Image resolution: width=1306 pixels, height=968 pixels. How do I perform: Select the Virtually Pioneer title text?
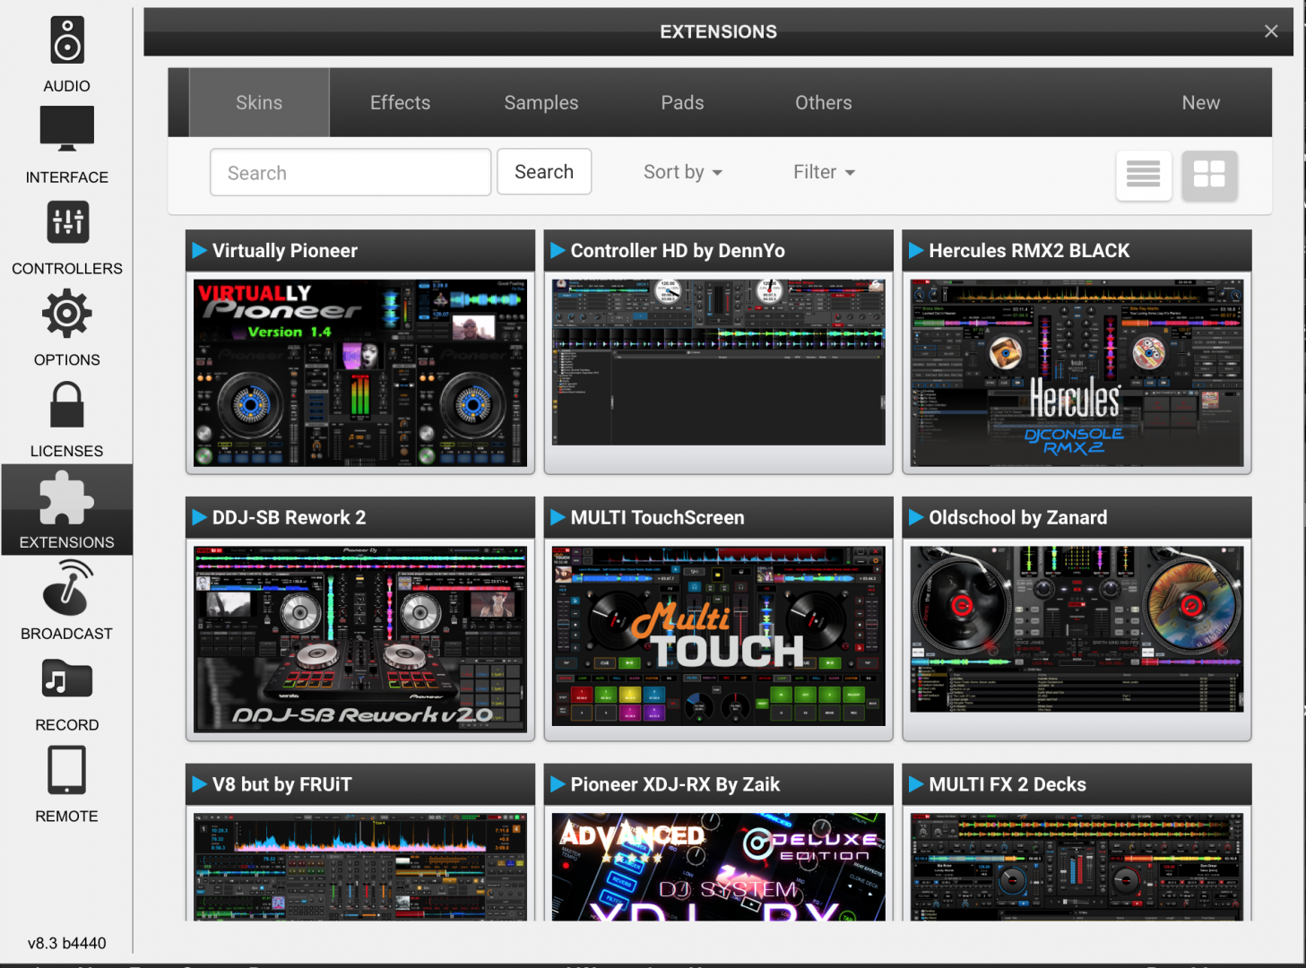(285, 251)
